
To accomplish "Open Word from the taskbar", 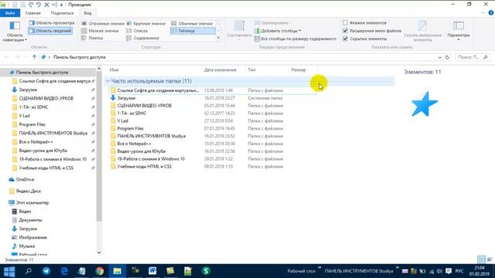I will click(152, 271).
